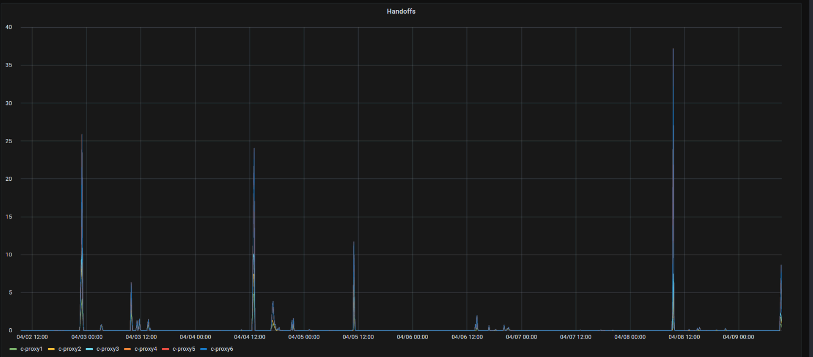Image resolution: width=813 pixels, height=357 pixels.
Task: Toggle the c-proxy1 series in legend
Action: (x=31, y=349)
